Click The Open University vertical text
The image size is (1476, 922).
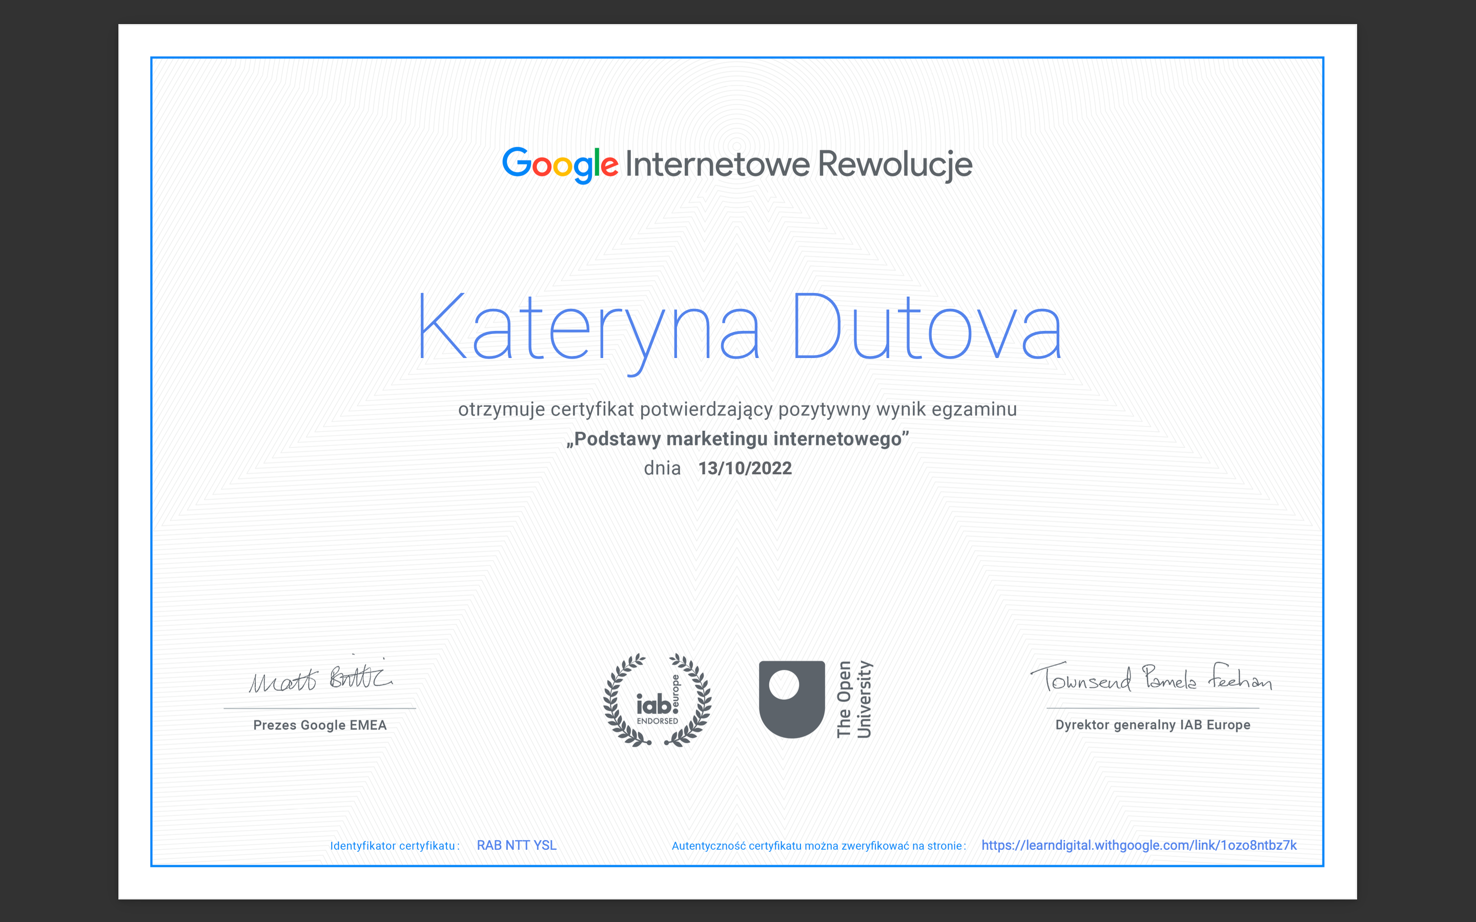pyautogui.click(x=854, y=699)
